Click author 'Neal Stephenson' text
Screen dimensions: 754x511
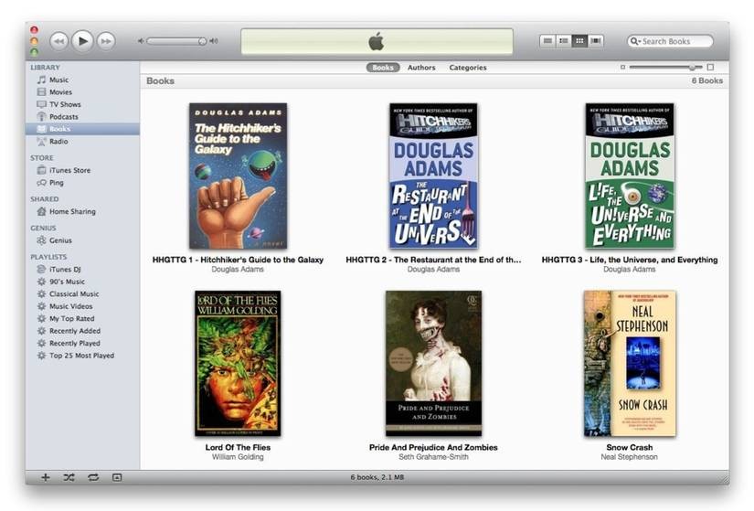630,457
